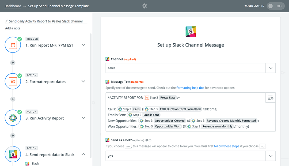Click the Slack icon beside Send as a Bot
Screen dimensions: 289x166
coord(107,140)
